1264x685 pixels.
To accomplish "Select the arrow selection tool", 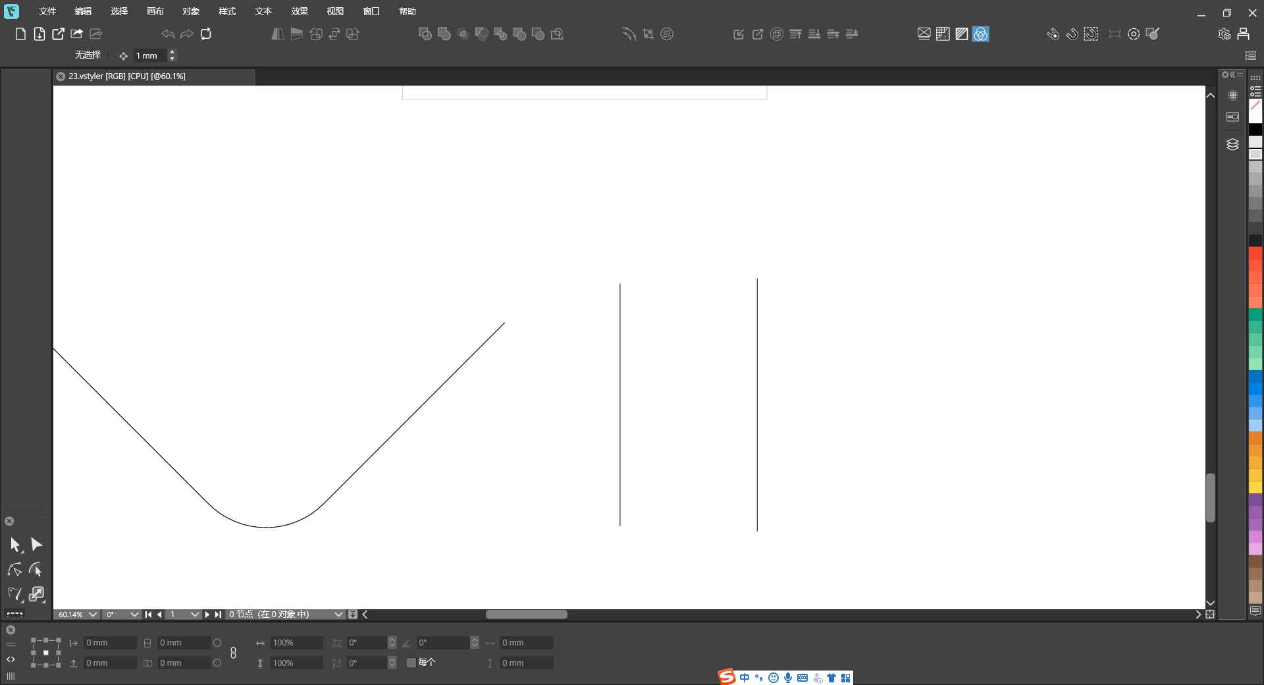I will pos(15,545).
